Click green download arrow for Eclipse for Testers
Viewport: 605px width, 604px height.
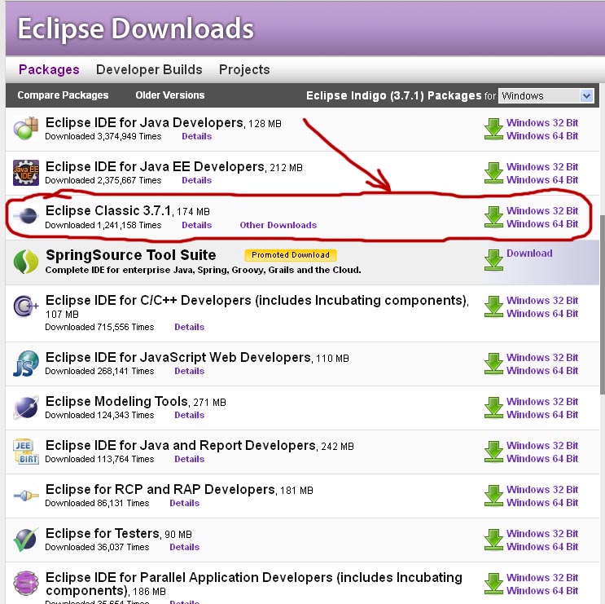pyautogui.click(x=493, y=540)
